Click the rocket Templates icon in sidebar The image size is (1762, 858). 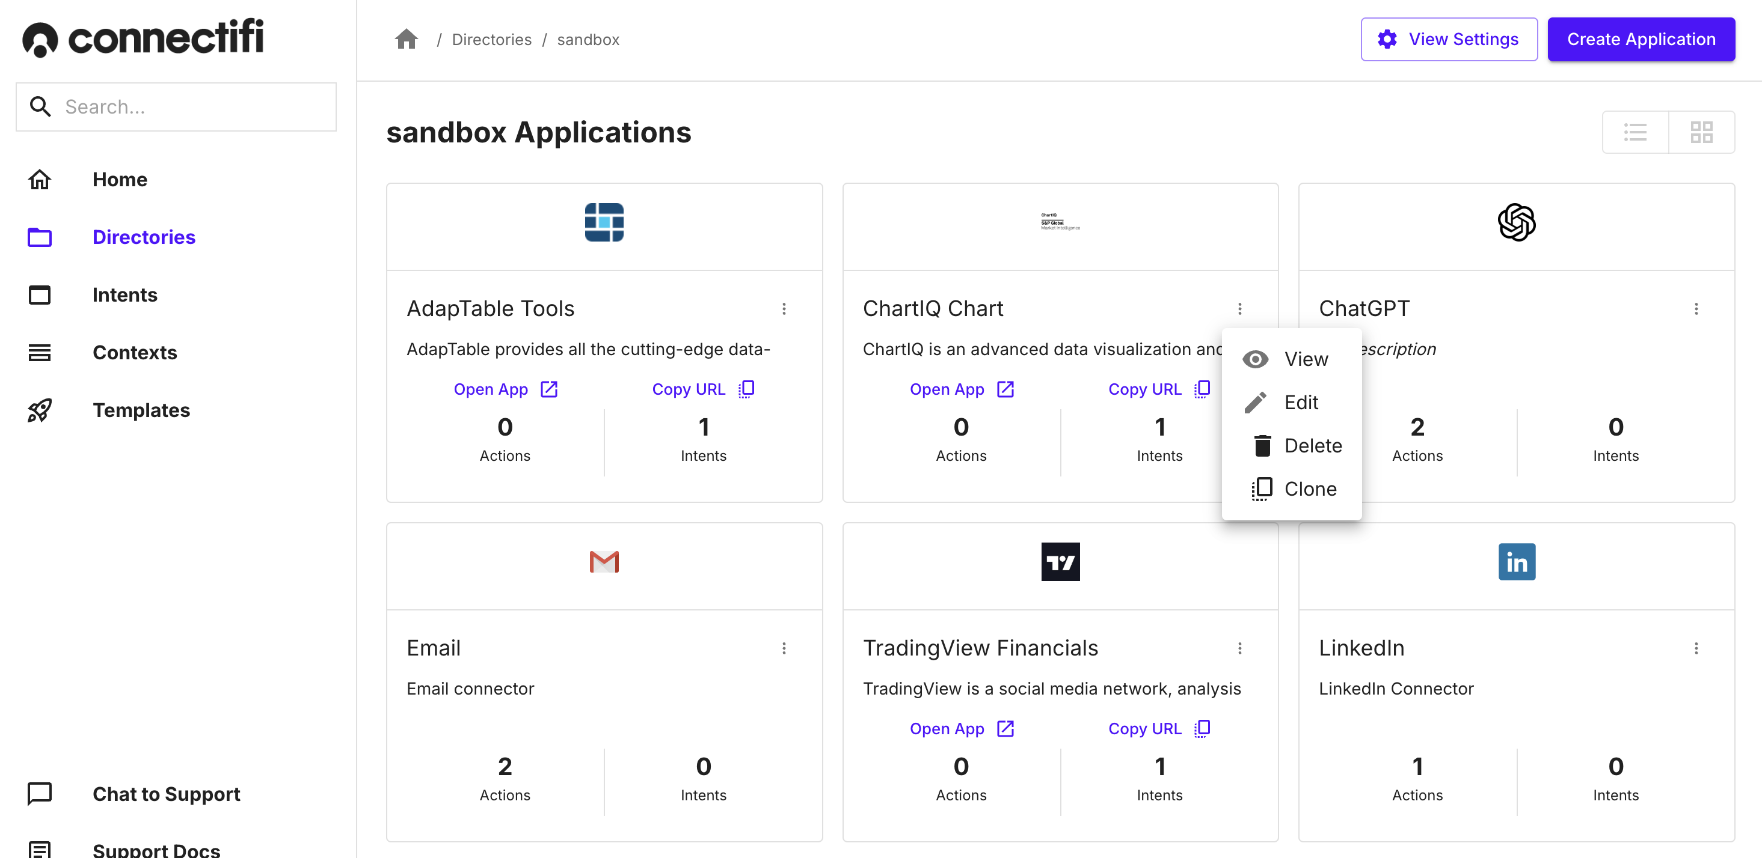[x=39, y=410]
